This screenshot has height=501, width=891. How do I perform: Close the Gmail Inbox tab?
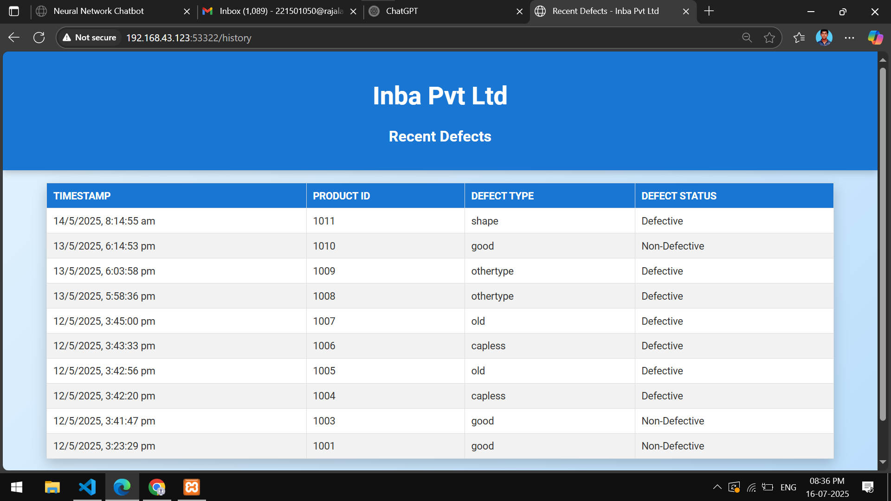pyautogui.click(x=353, y=12)
